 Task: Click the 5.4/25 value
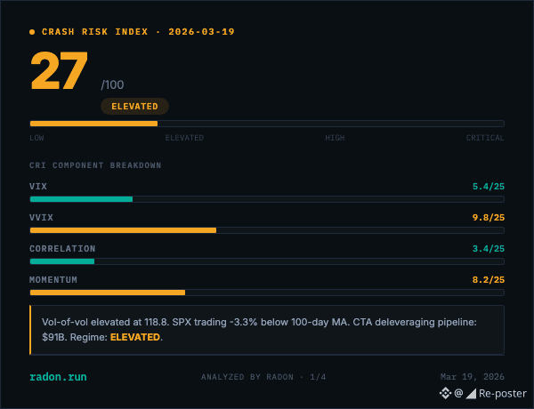point(489,187)
